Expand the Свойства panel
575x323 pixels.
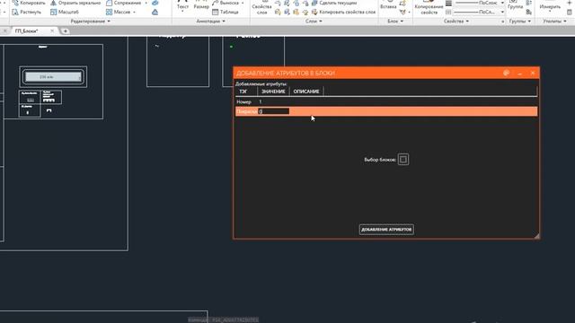[456, 22]
